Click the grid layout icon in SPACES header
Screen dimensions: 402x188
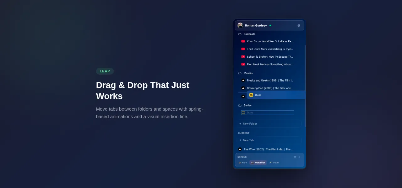point(295,157)
